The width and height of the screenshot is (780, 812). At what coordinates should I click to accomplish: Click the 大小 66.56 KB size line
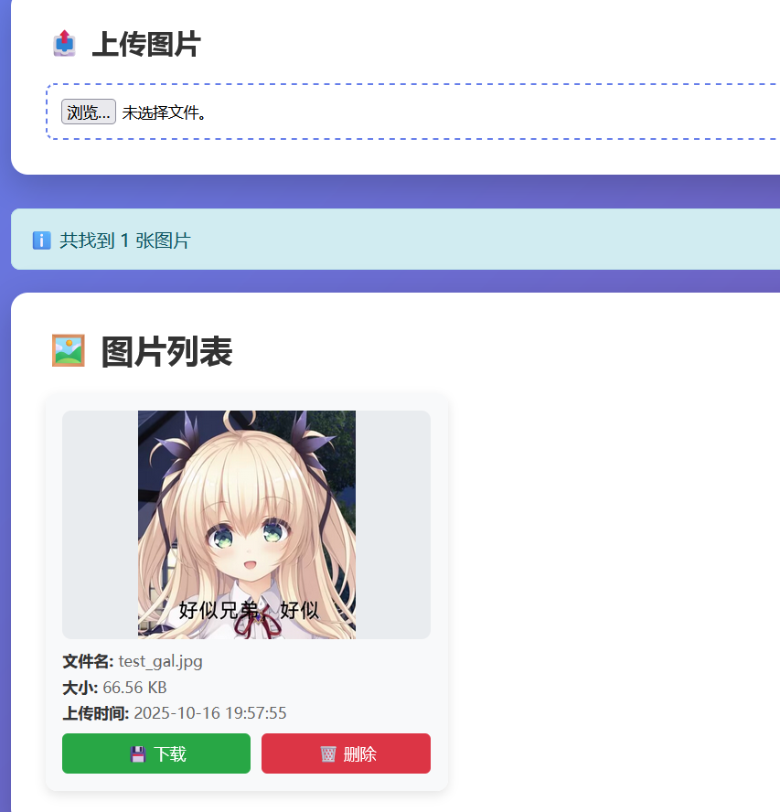point(114,688)
